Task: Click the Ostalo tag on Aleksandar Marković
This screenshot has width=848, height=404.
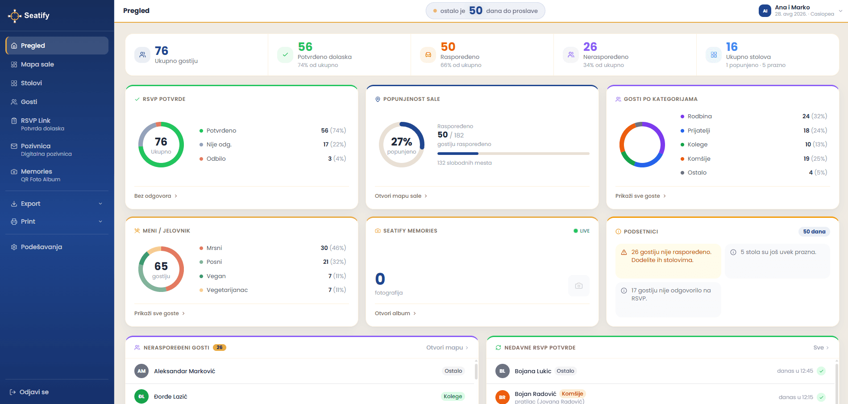Action: point(453,371)
